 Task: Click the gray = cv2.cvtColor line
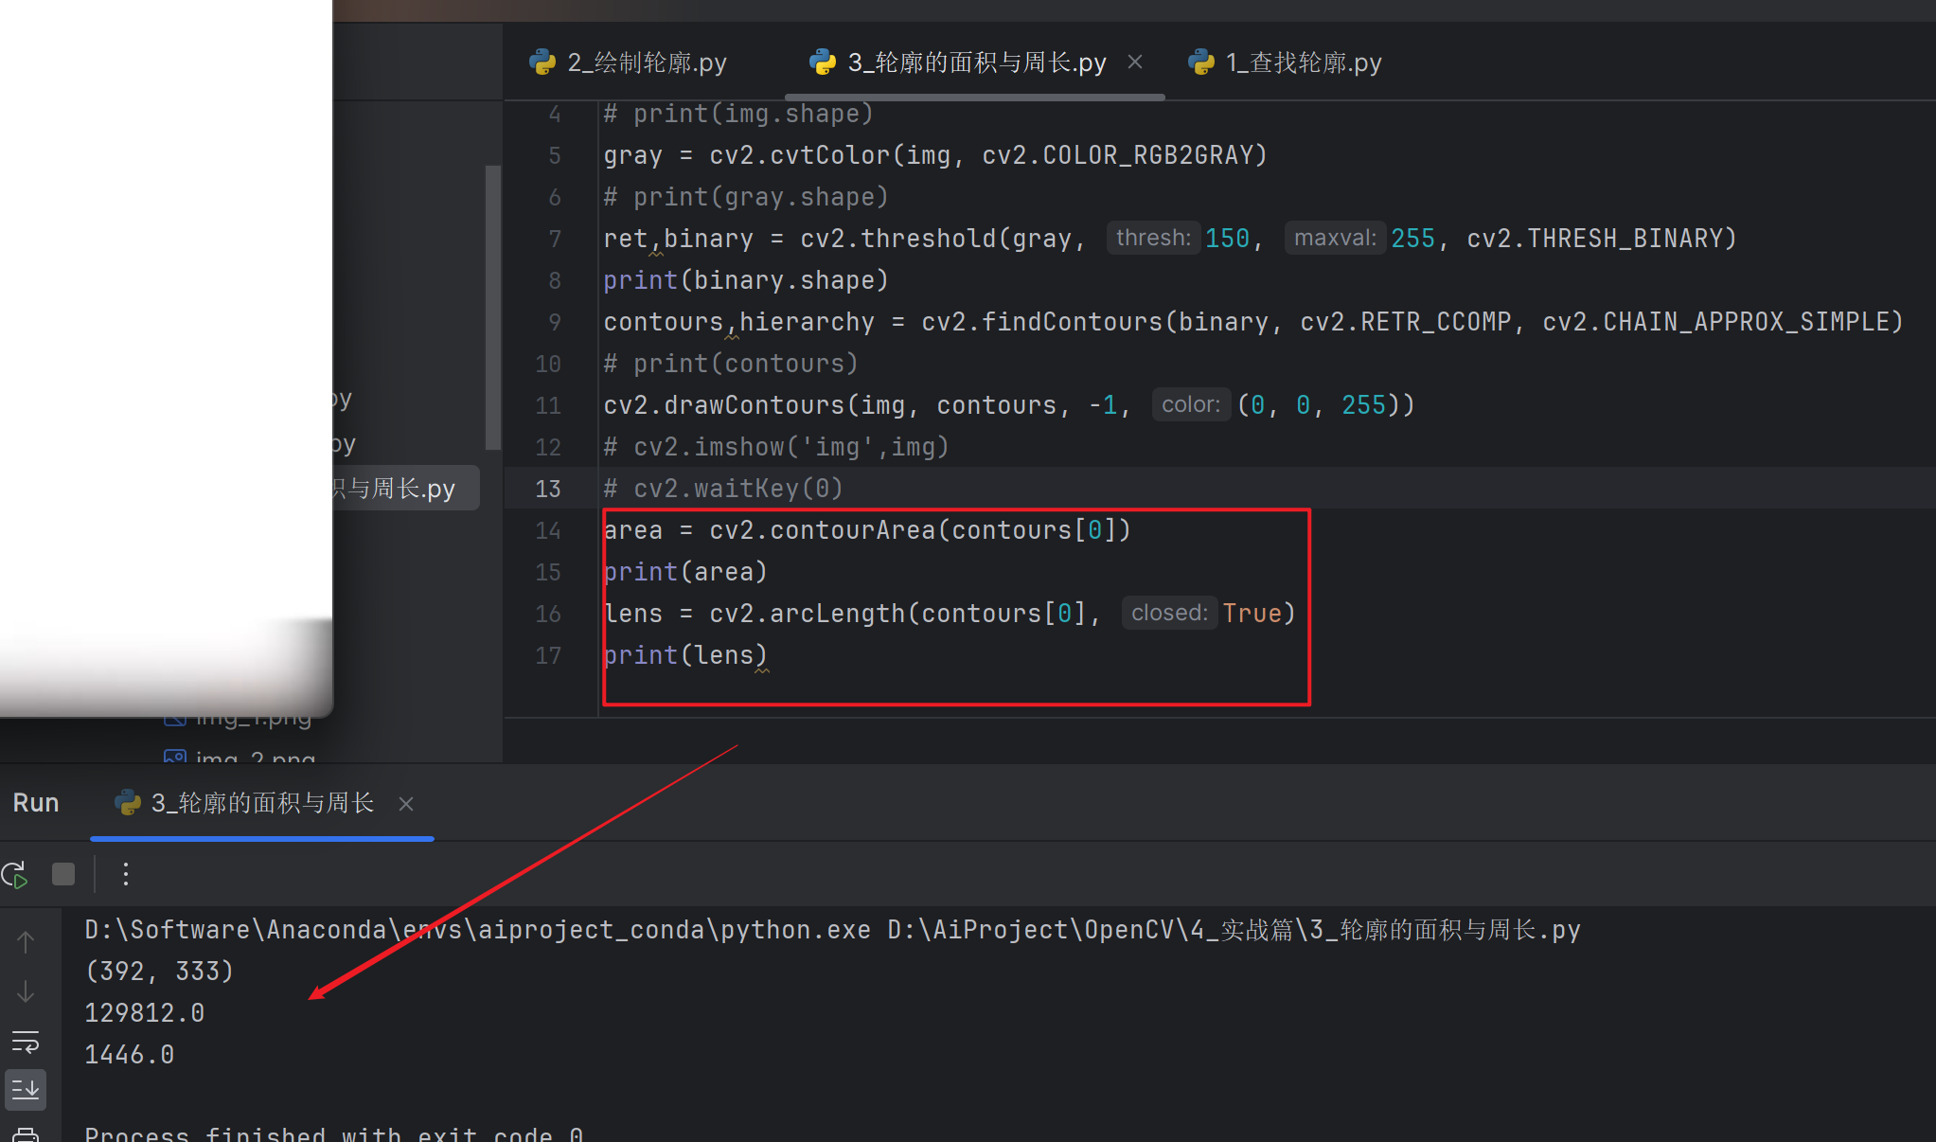[935, 155]
